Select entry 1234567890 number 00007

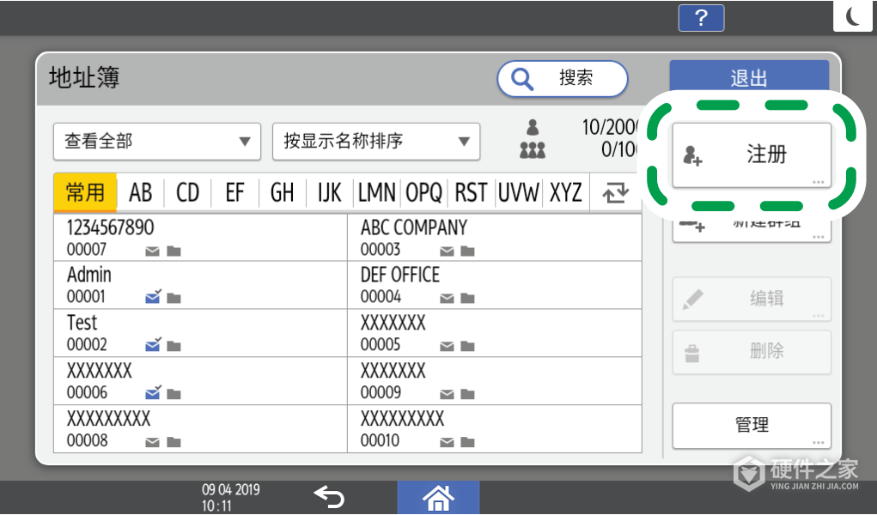point(200,238)
